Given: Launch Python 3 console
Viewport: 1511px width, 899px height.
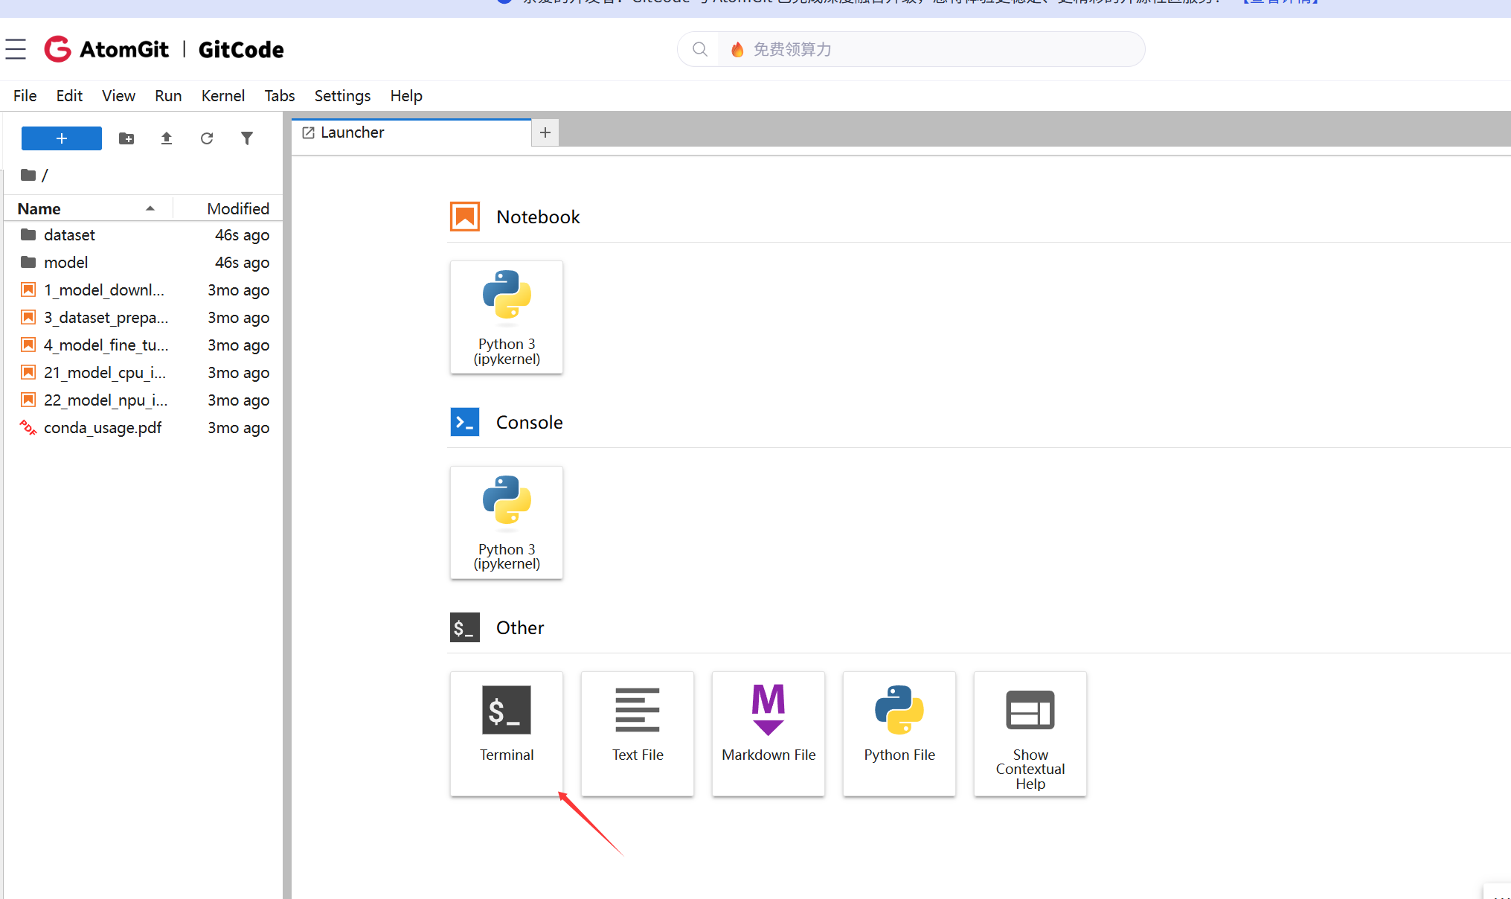Looking at the screenshot, I should coord(506,522).
